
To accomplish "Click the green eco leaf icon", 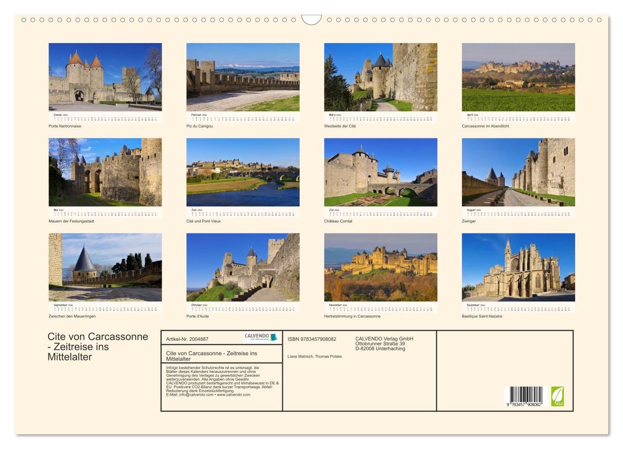I will pos(557,396).
